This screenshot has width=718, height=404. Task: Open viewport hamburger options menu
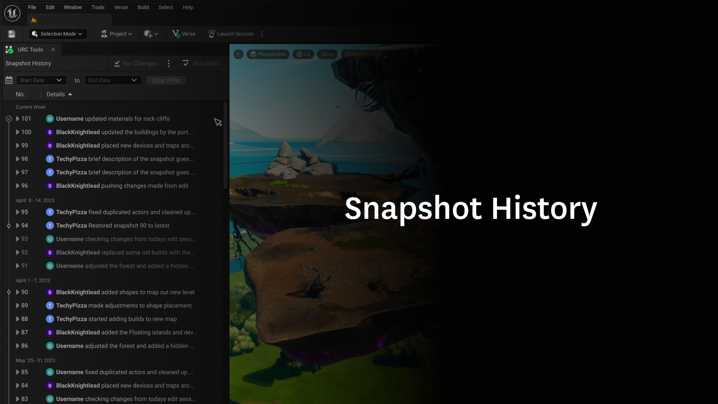238,54
